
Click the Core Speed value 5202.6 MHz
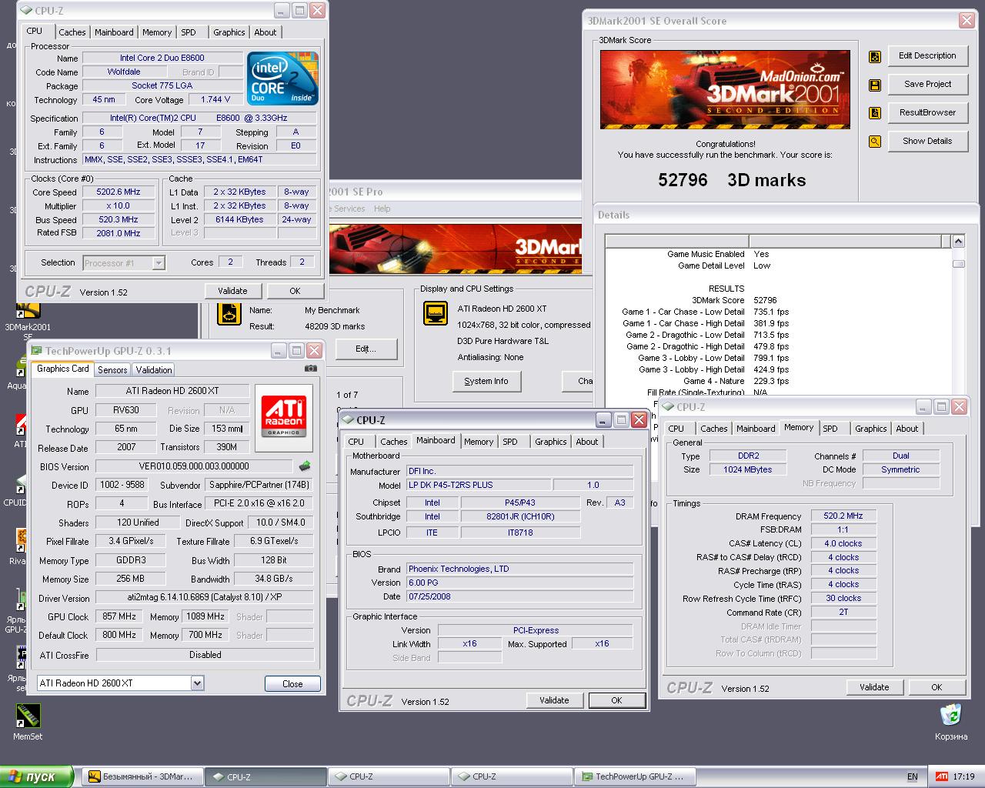click(118, 192)
